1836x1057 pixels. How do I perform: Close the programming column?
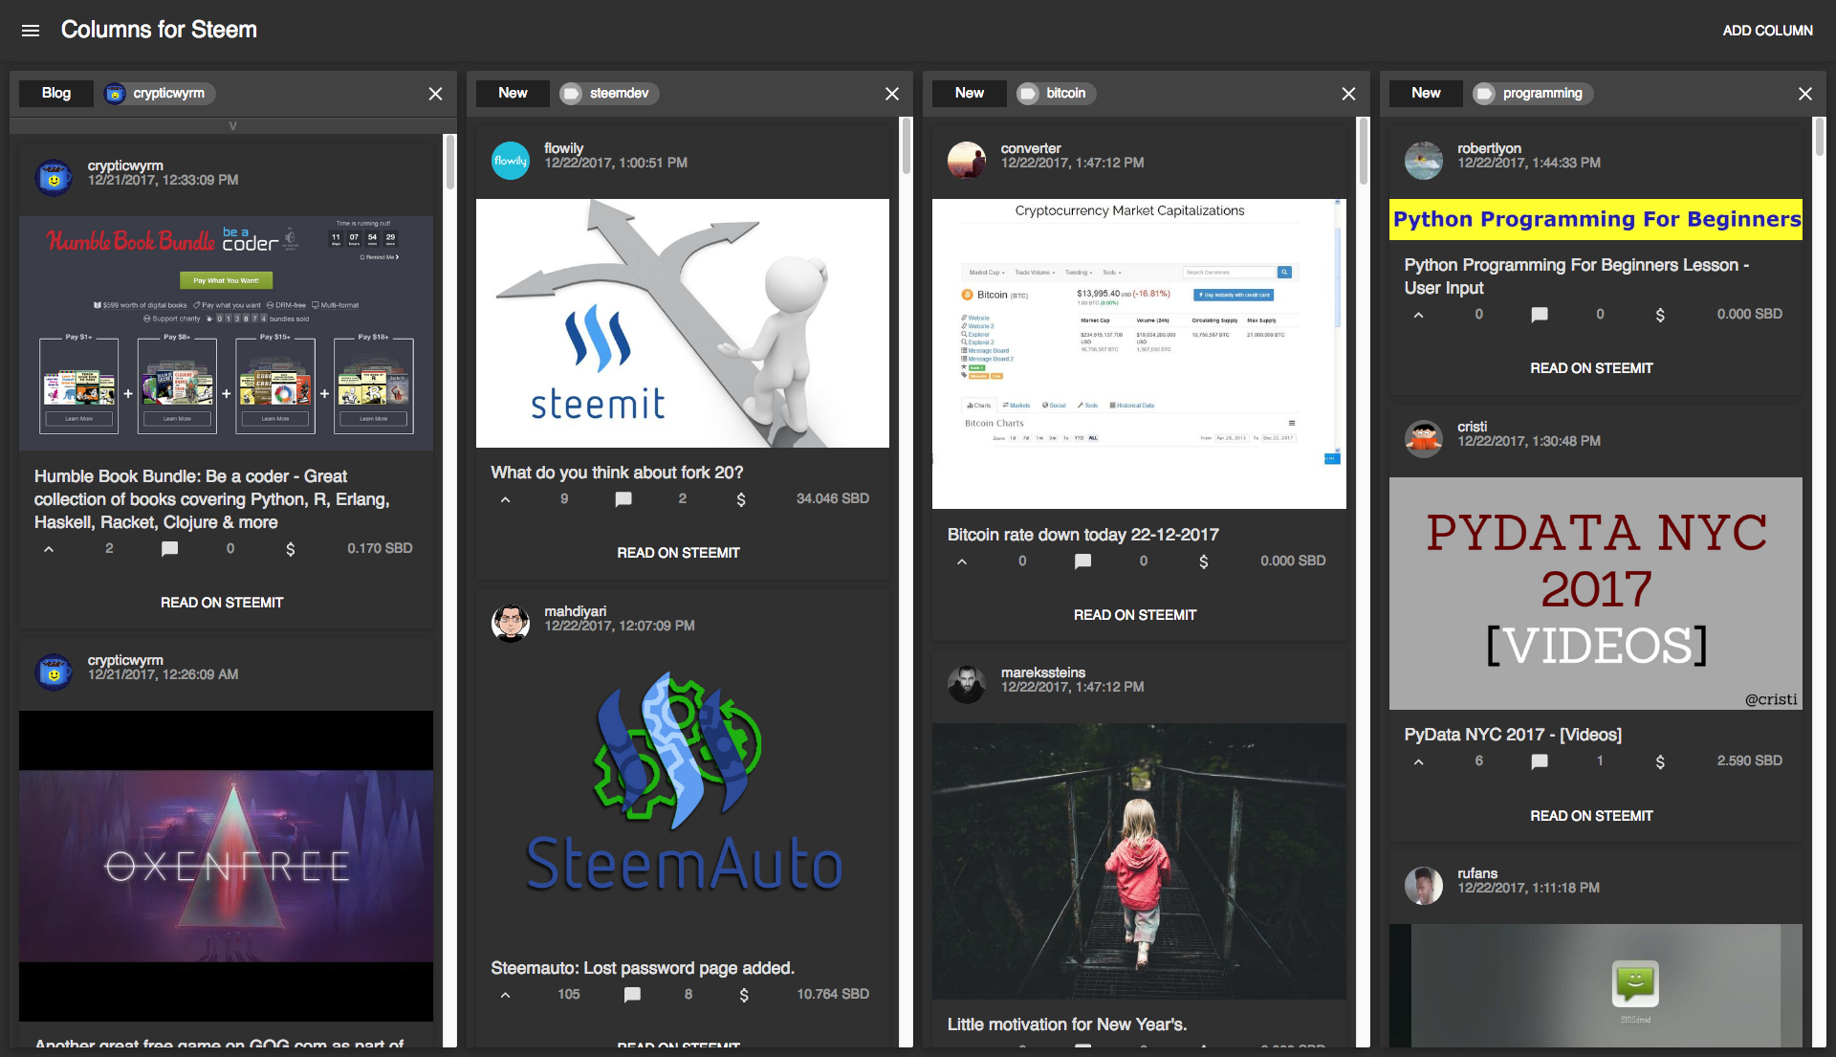1804,94
